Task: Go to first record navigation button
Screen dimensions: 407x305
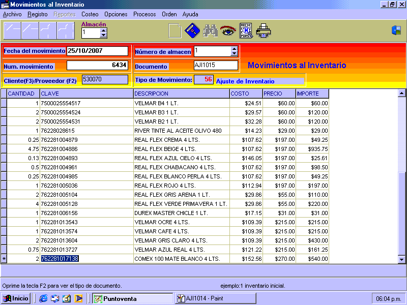Action: [x=12, y=31]
